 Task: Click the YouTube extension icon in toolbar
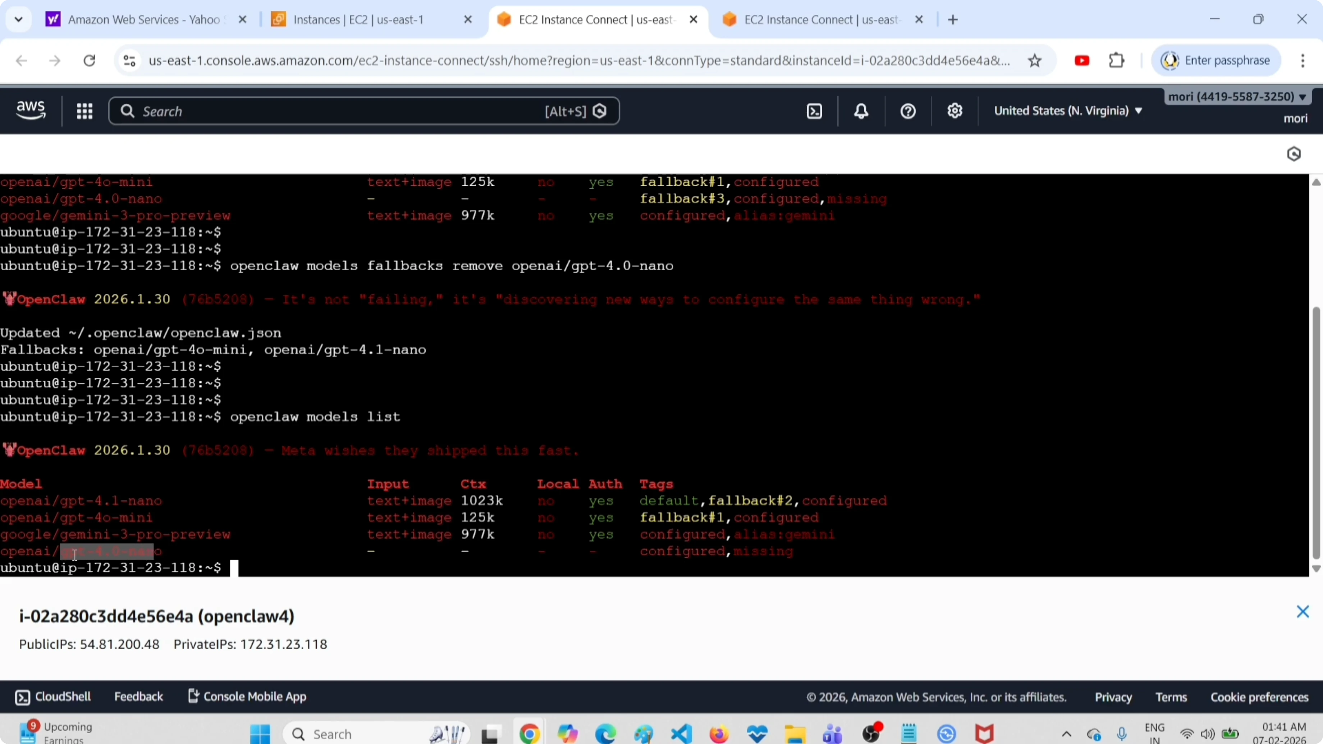coord(1082,61)
